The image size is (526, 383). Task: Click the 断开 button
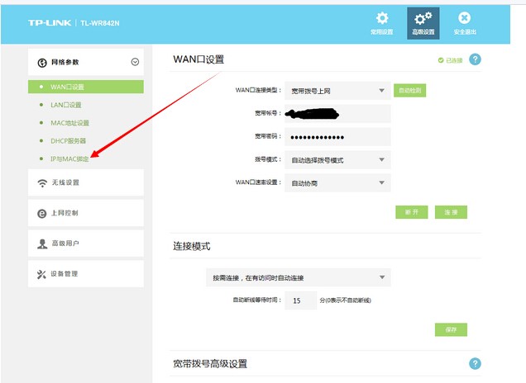coord(412,212)
